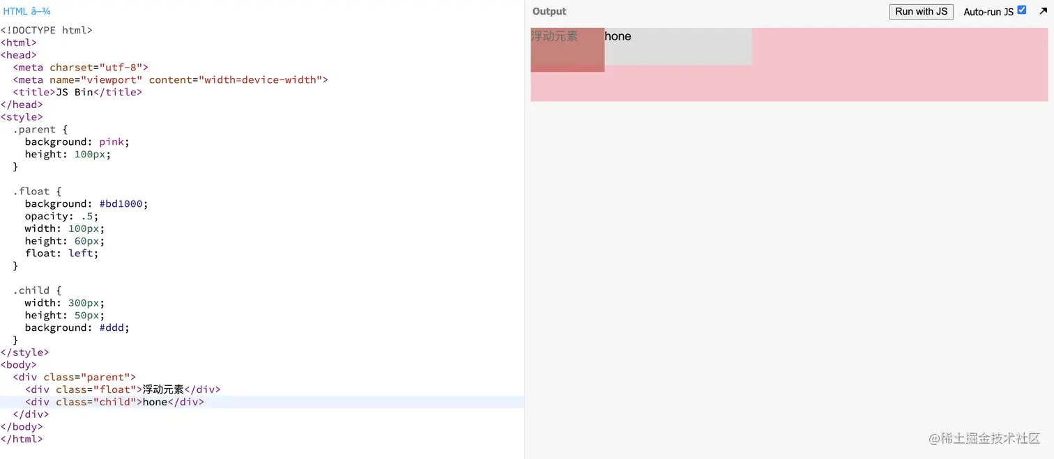
Task: Click the div class="float" line
Action: pyautogui.click(x=123, y=389)
